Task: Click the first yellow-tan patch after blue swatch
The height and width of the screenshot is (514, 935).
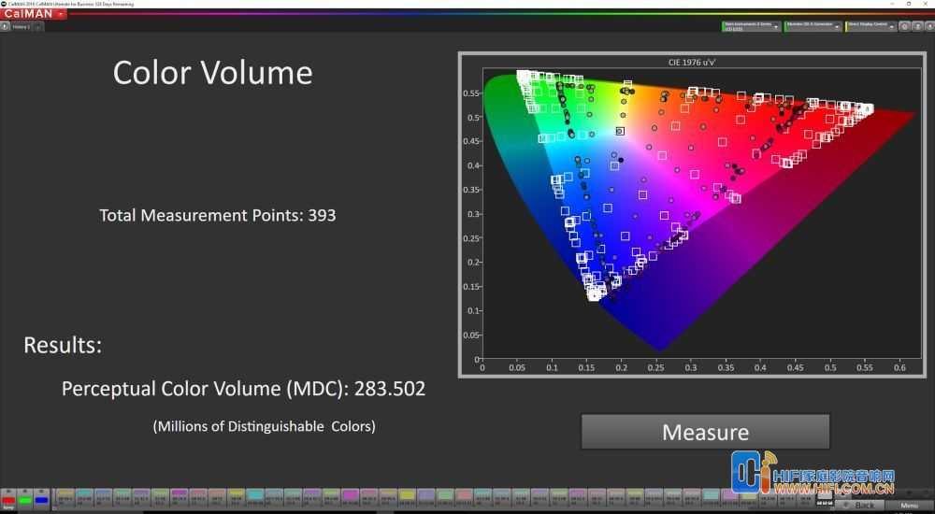Action: [65, 496]
